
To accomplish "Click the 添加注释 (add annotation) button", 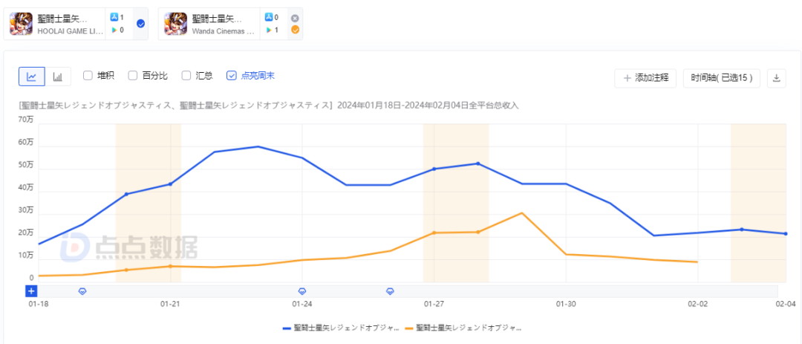I will click(x=645, y=77).
